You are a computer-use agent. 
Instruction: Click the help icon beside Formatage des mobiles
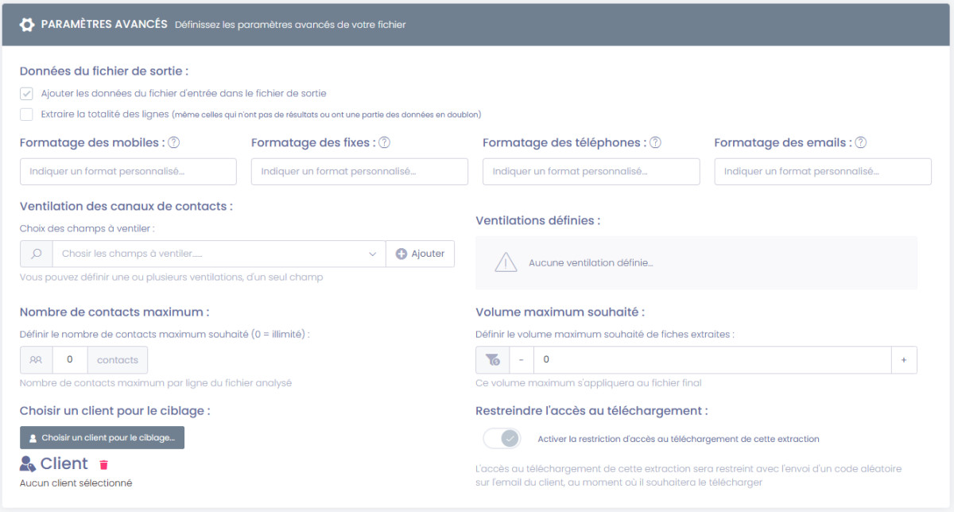174,143
